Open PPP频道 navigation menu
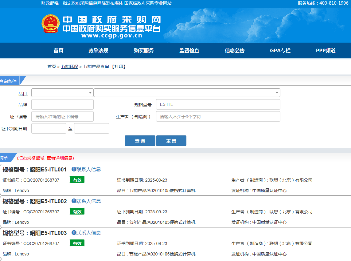Screen dimensions: 351x261 326,50
